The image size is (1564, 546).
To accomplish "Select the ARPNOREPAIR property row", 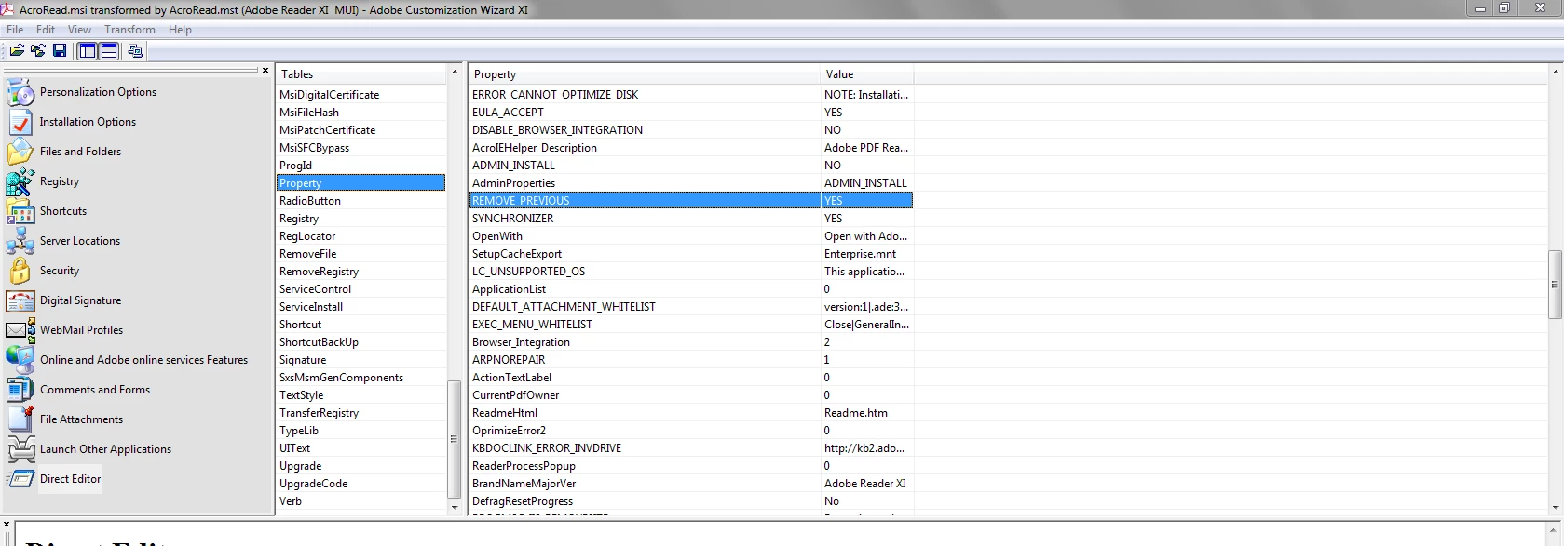I will tap(691, 360).
